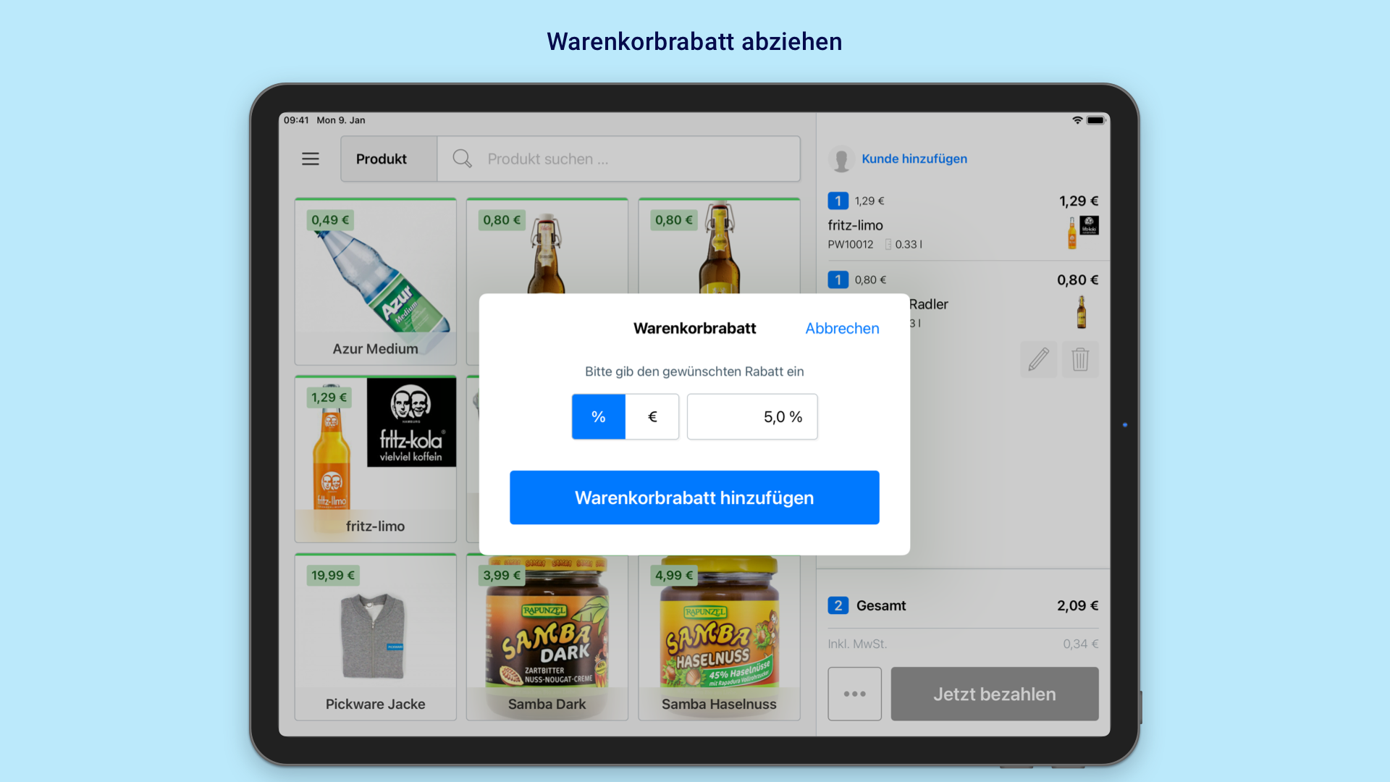Cancel the dialog with Abbrechen
The height and width of the screenshot is (782, 1390).
842,328
